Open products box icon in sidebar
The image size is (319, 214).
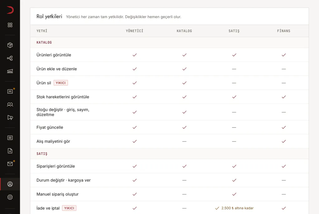pyautogui.click(x=10, y=45)
